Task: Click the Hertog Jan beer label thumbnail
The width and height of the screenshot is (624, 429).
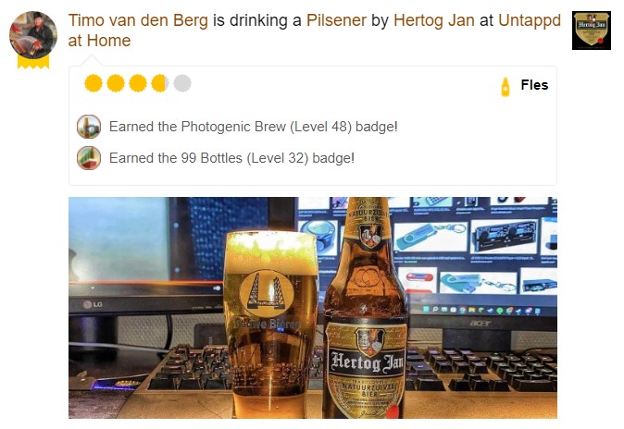Action: click(x=592, y=31)
